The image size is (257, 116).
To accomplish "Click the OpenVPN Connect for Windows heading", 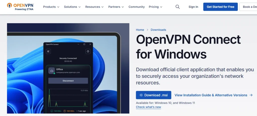I will pos(188,47).
